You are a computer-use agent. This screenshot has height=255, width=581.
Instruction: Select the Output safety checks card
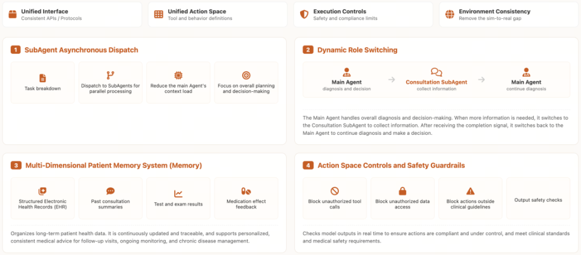point(538,198)
